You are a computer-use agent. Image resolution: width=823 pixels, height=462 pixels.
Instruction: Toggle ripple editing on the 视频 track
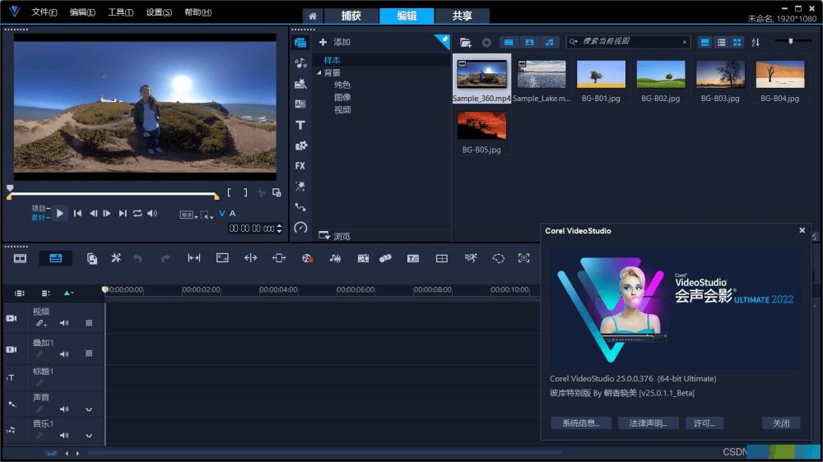tap(40, 323)
